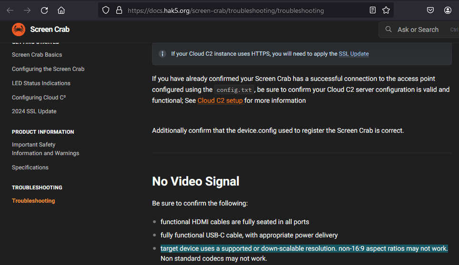Click the No Video Signal heading

(x=195, y=181)
